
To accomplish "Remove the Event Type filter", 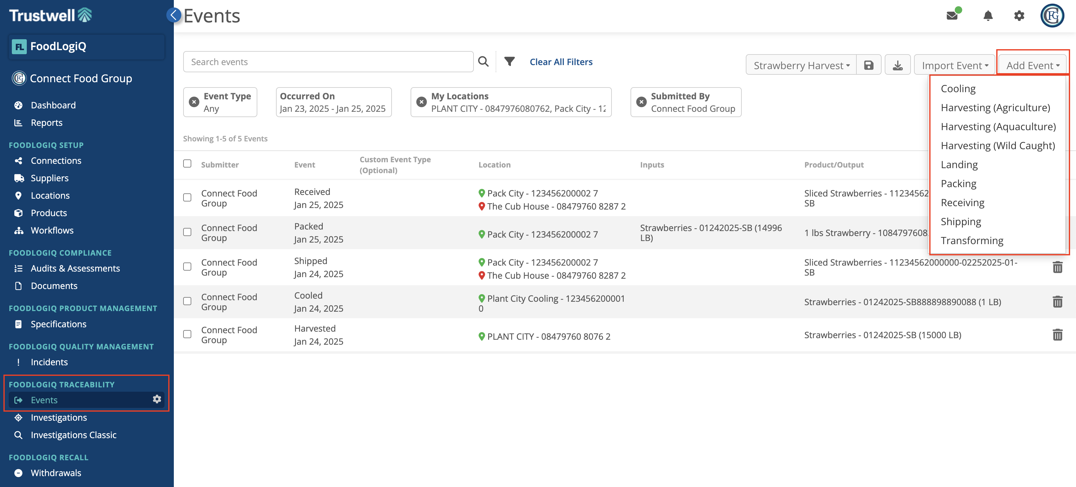I will tap(194, 102).
